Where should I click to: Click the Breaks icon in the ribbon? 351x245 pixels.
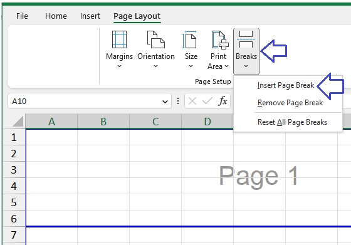click(246, 39)
